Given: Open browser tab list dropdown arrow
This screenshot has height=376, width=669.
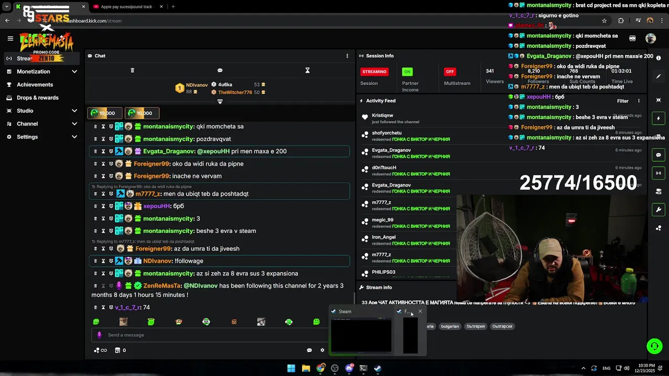Looking at the screenshot, I should click(x=7, y=7).
